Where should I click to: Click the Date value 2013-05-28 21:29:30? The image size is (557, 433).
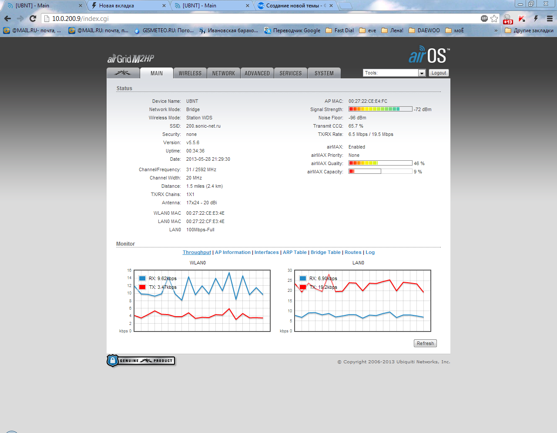pyautogui.click(x=208, y=159)
